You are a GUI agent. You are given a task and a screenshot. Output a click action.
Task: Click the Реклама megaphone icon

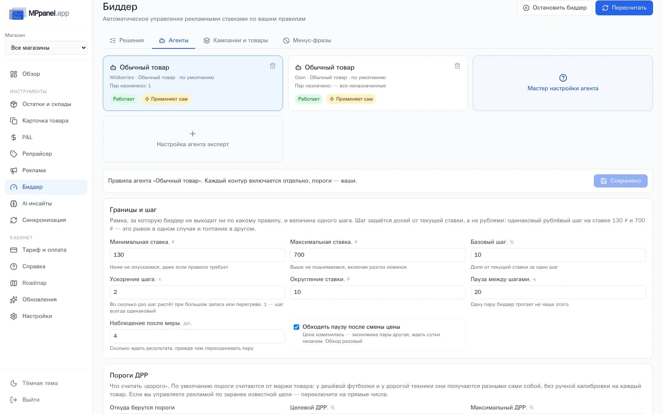pyautogui.click(x=14, y=171)
